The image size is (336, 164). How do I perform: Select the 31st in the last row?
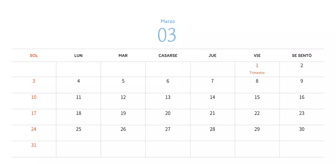coord(34,145)
